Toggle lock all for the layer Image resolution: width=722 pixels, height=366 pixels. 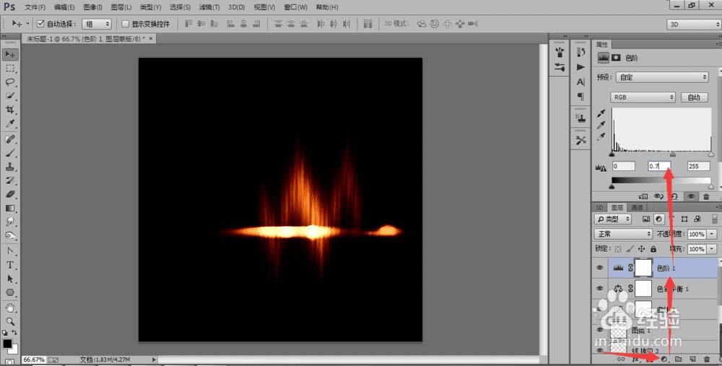coord(653,248)
